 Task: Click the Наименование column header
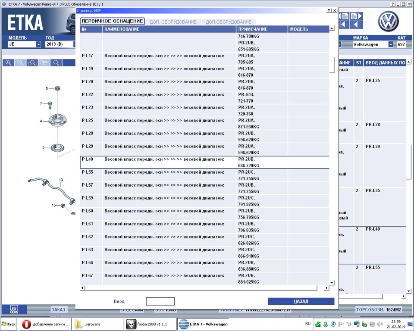point(169,29)
